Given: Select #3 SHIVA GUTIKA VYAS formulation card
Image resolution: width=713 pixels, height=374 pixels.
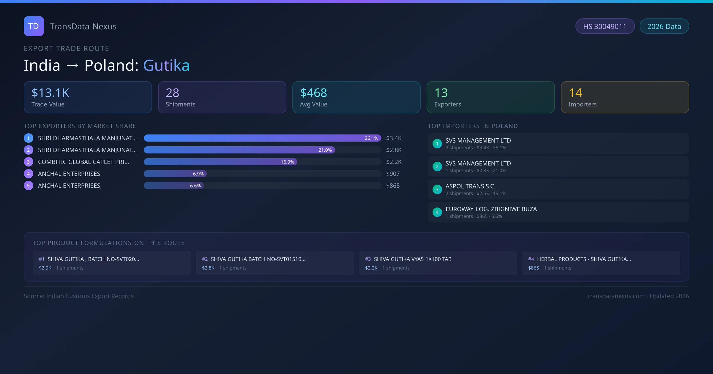Looking at the screenshot, I should (438, 263).
